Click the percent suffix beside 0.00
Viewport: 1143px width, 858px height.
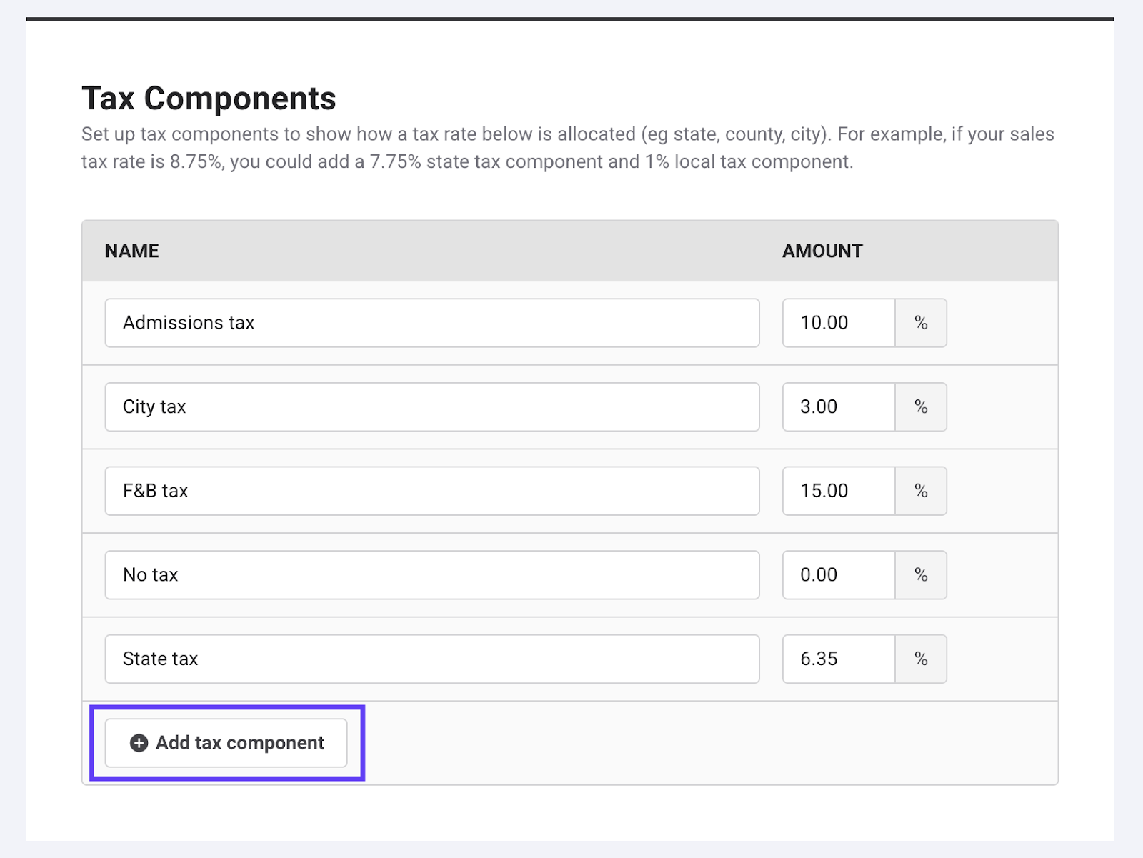tap(921, 575)
